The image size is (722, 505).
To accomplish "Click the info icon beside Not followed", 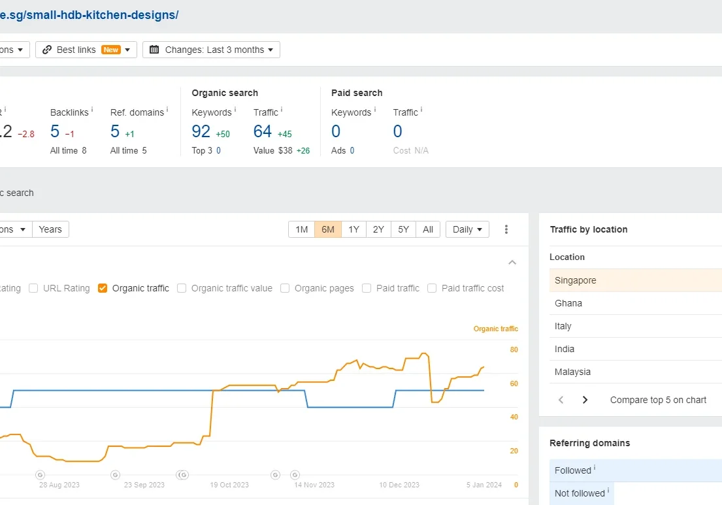I will click(608, 491).
